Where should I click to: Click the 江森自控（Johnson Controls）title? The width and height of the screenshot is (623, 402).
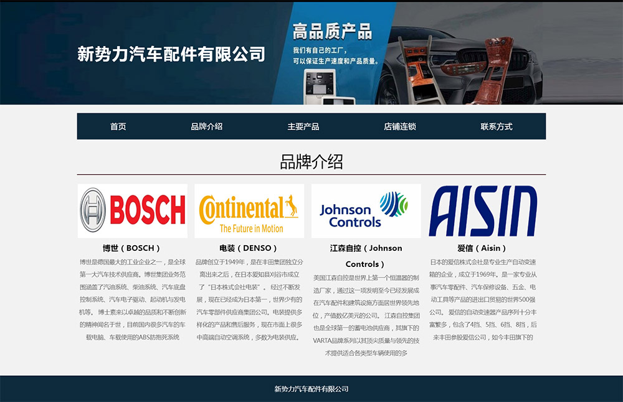coord(366,256)
